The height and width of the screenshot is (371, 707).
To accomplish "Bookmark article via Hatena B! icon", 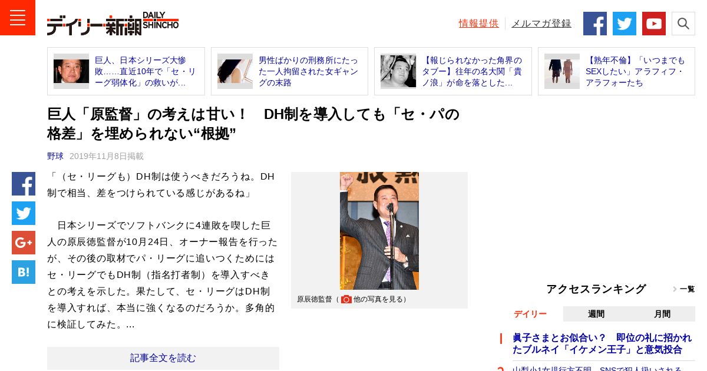I will coord(24,272).
